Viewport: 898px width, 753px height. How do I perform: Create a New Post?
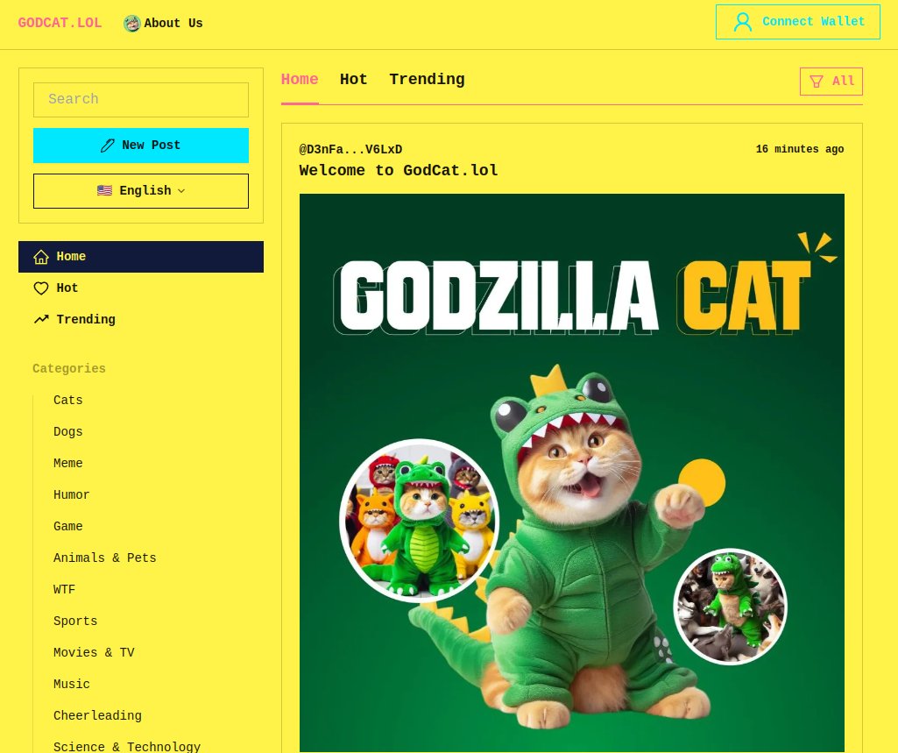click(x=141, y=146)
